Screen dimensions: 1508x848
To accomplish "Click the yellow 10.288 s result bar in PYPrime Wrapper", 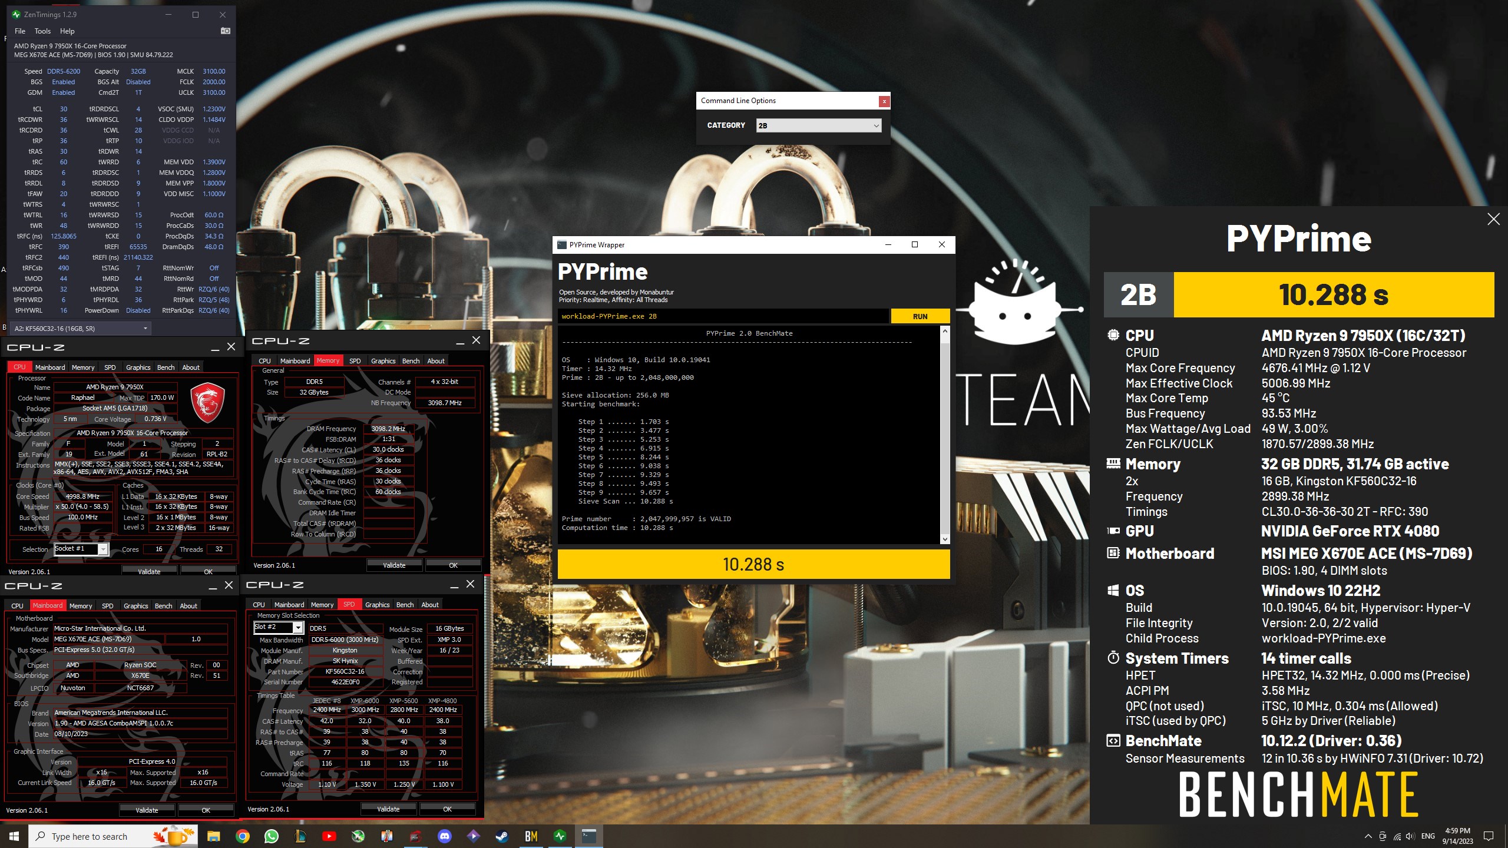I will coord(753,565).
